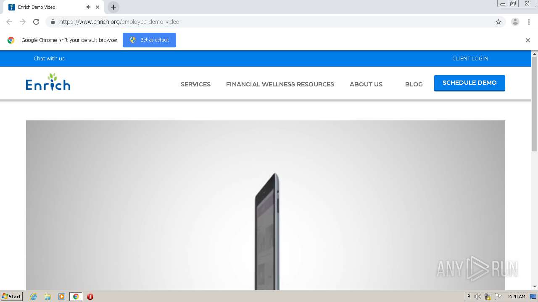The image size is (538, 302).
Task: Click the vertical scrollbar thumb
Action: click(535, 104)
